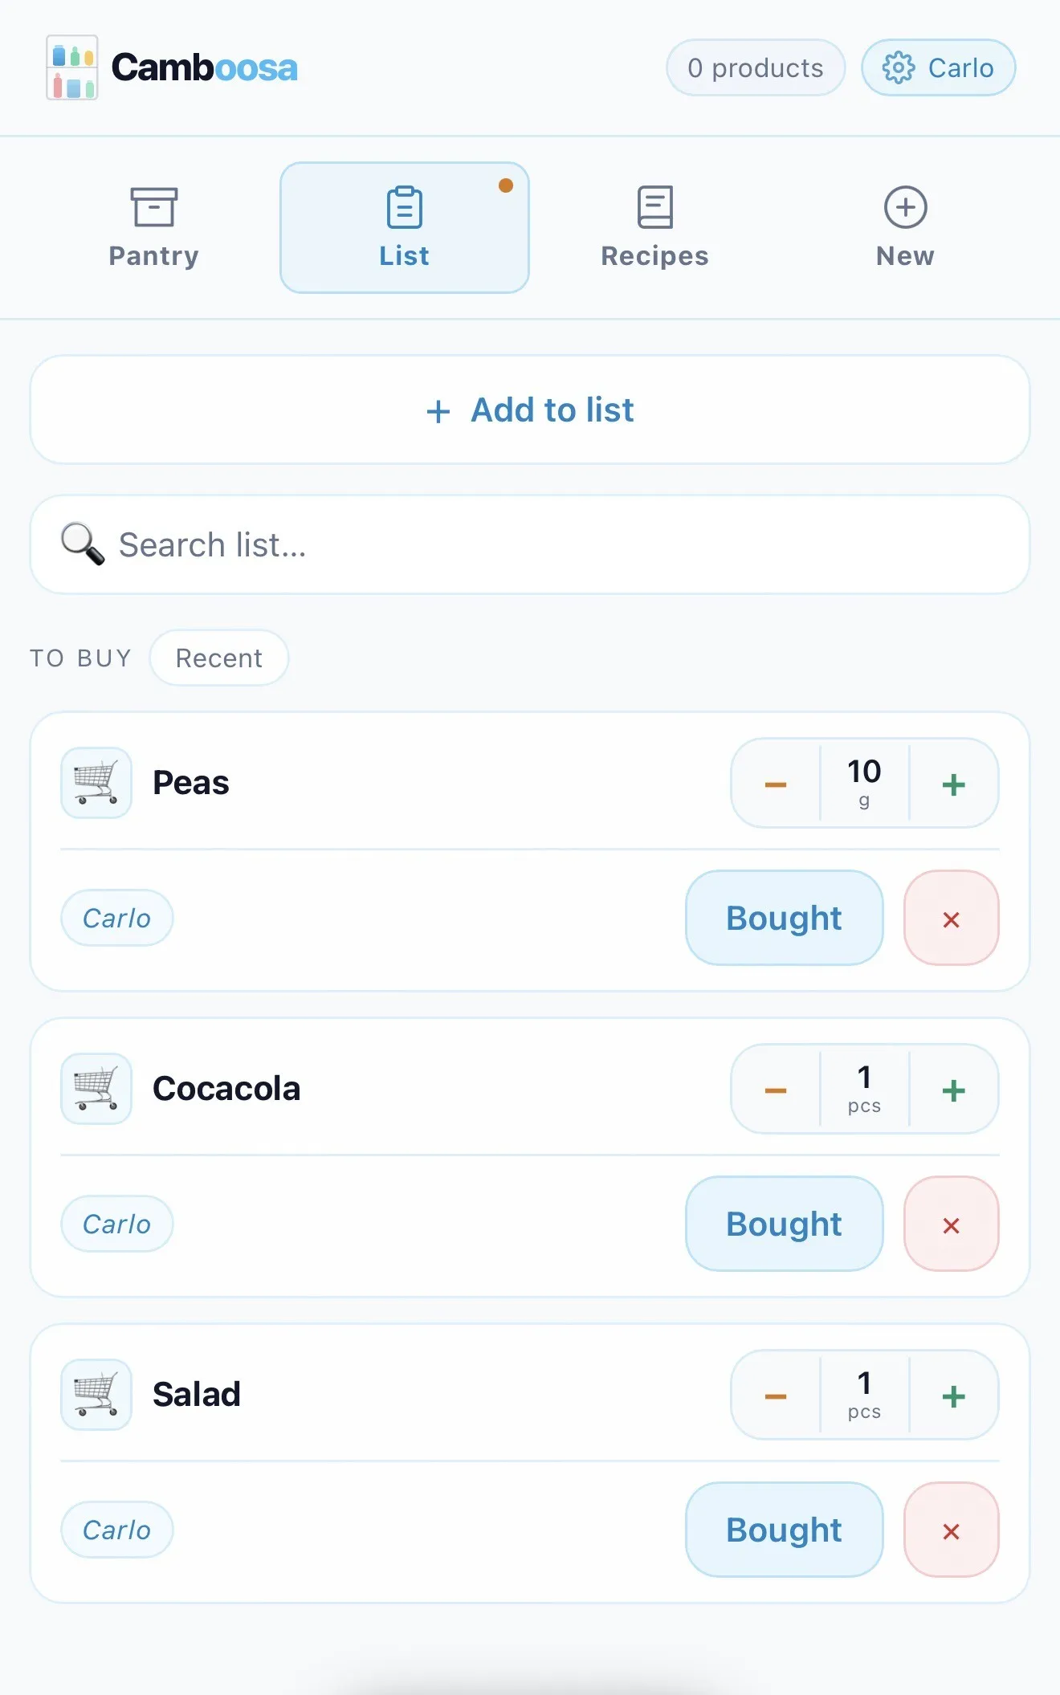Delete Cocacola using the red X

pos(951,1224)
